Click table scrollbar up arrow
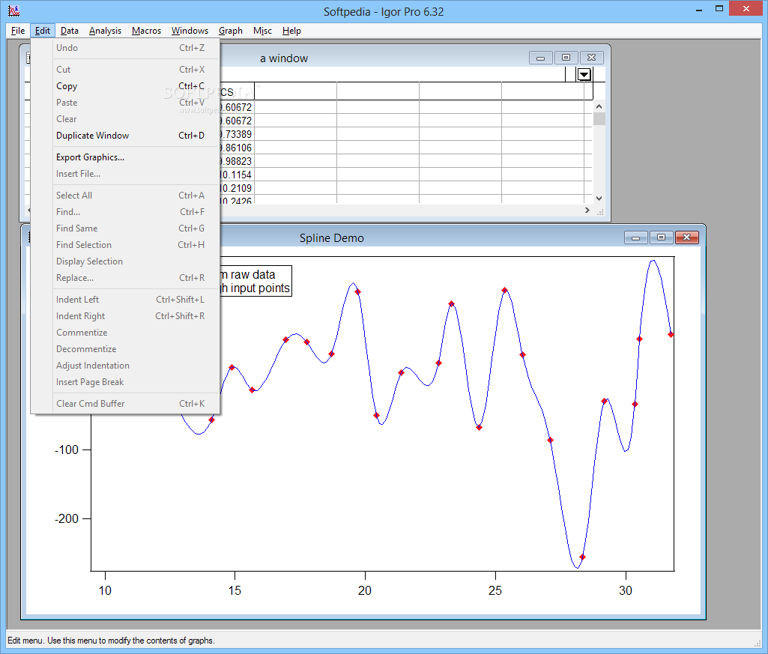The width and height of the screenshot is (768, 654). click(x=599, y=106)
